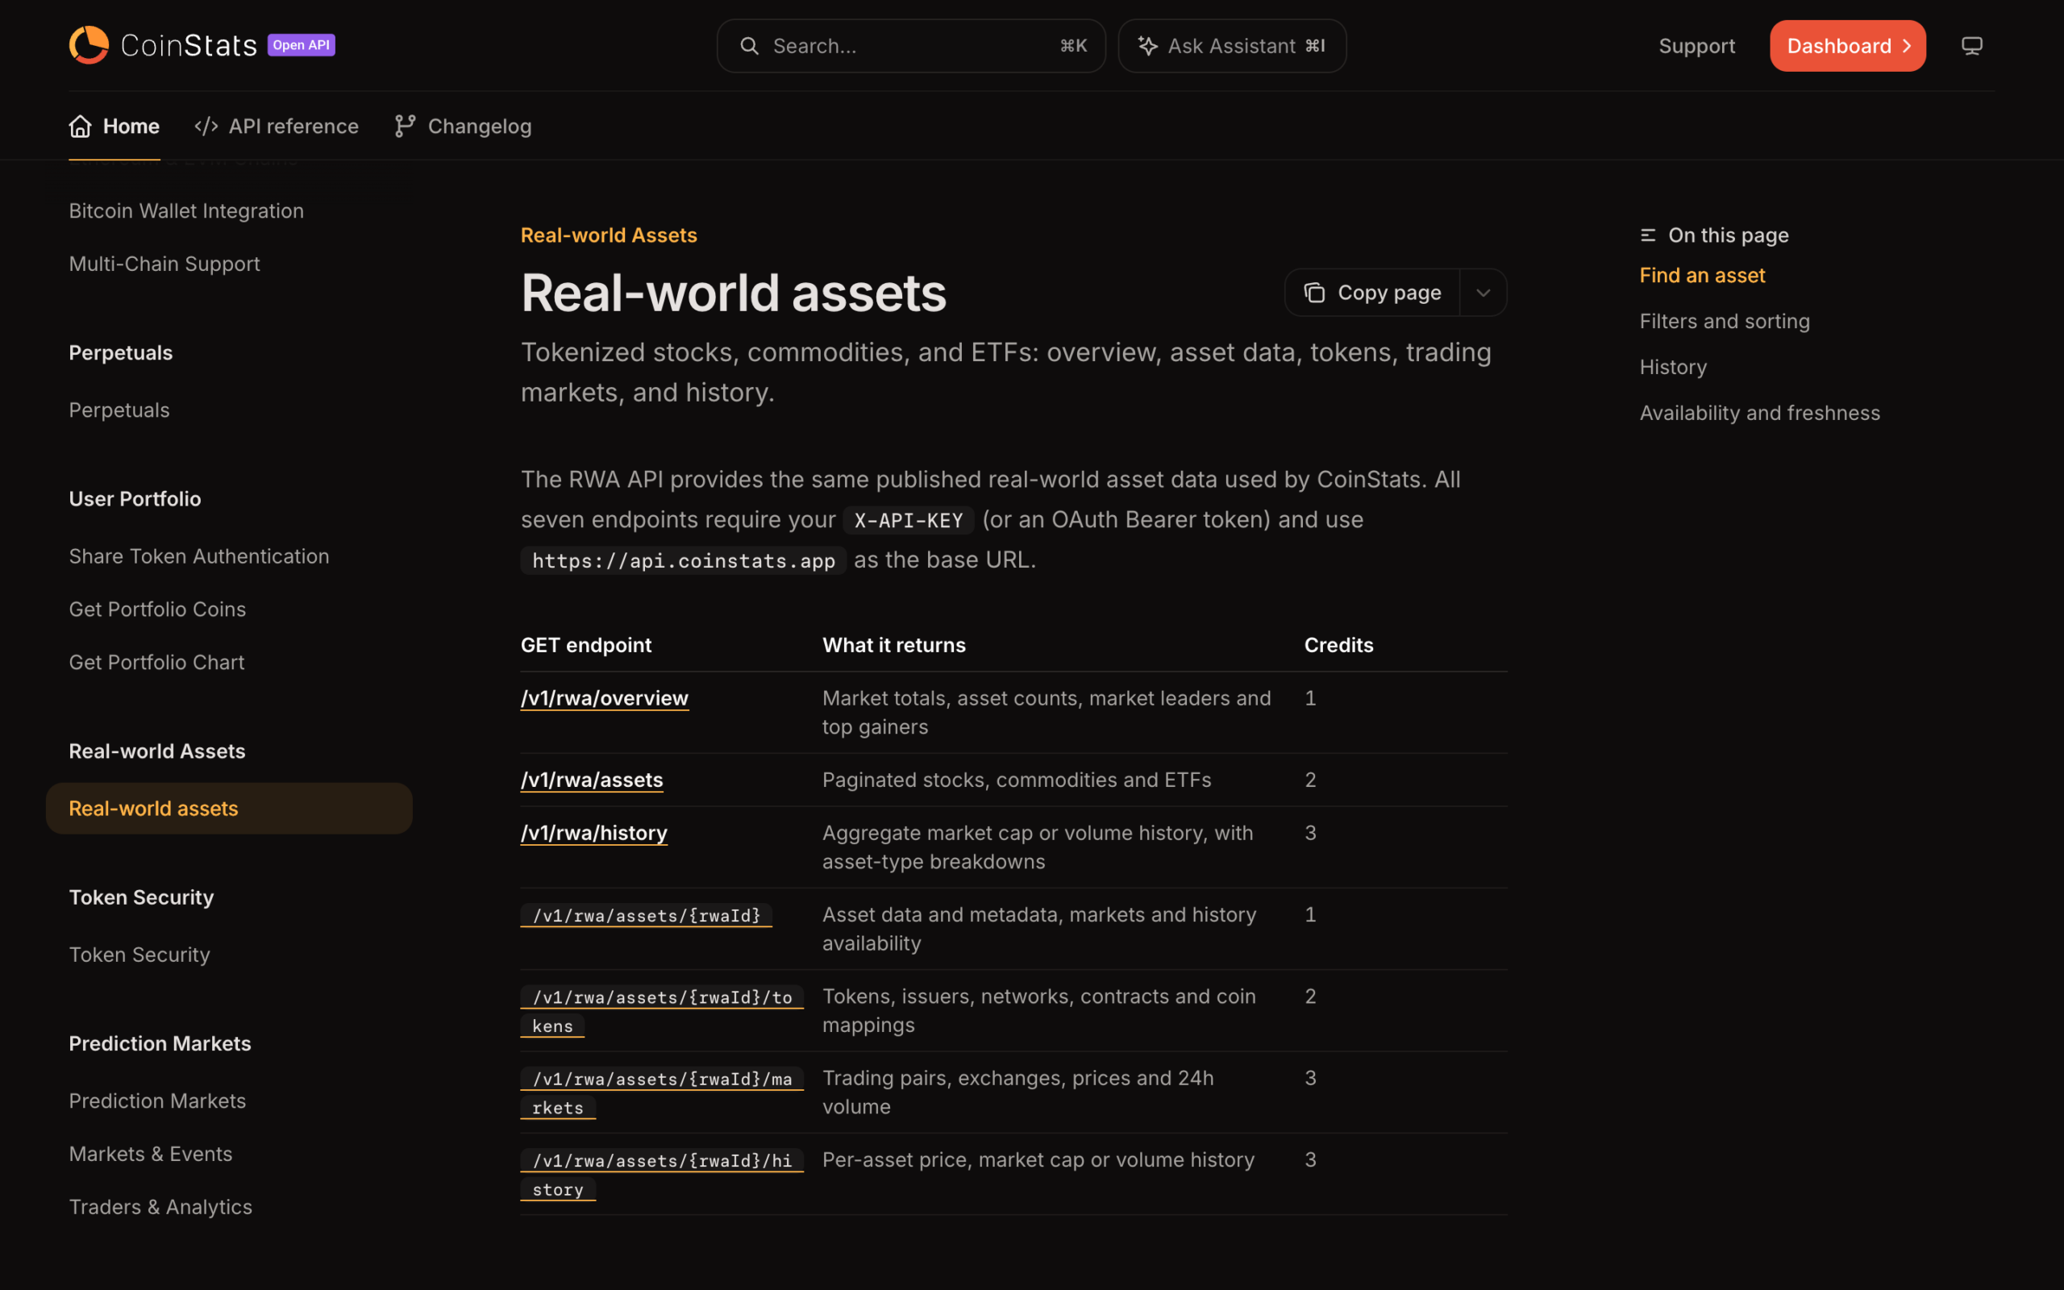Switch to the Changelog tab
The width and height of the screenshot is (2064, 1290).
463,127
